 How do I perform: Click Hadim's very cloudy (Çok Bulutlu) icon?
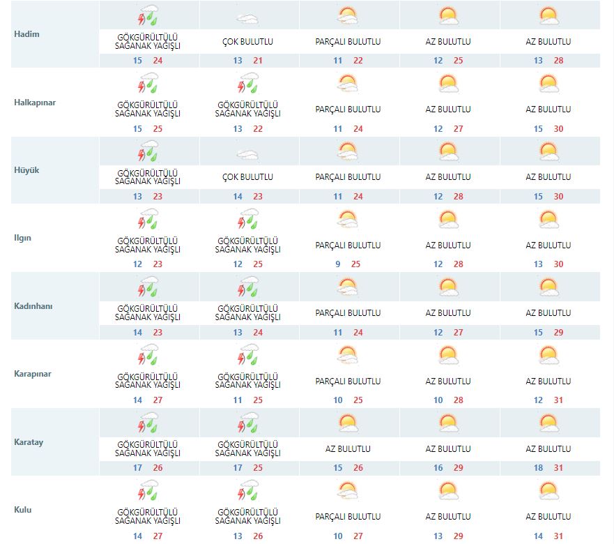(248, 18)
